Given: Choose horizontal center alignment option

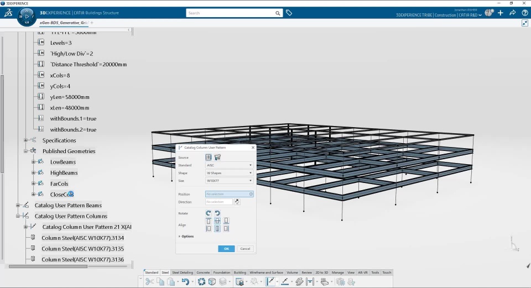Looking at the screenshot, I should click(x=217, y=229).
